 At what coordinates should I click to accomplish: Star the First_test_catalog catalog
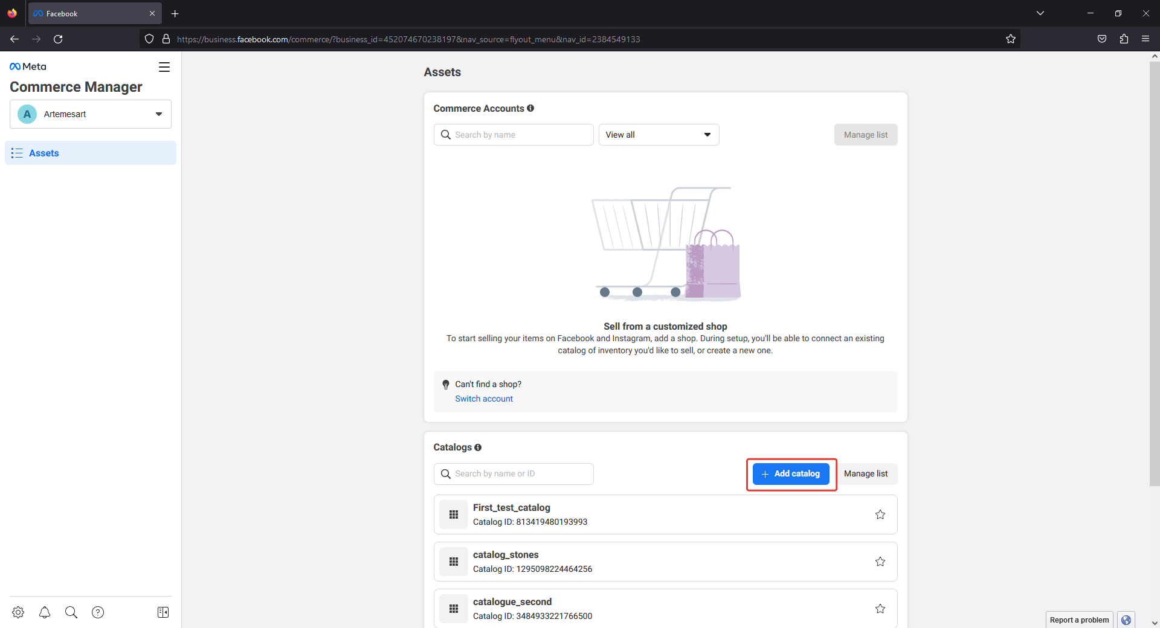point(880,514)
